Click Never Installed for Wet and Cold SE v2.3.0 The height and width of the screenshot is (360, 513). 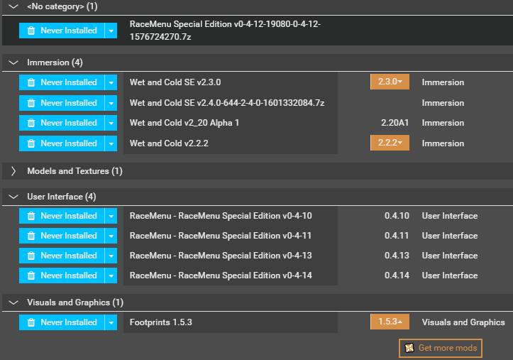click(x=62, y=82)
